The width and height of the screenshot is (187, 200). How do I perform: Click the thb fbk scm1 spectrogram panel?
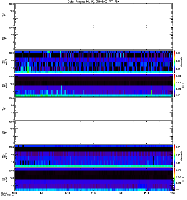(x=94, y=85)
